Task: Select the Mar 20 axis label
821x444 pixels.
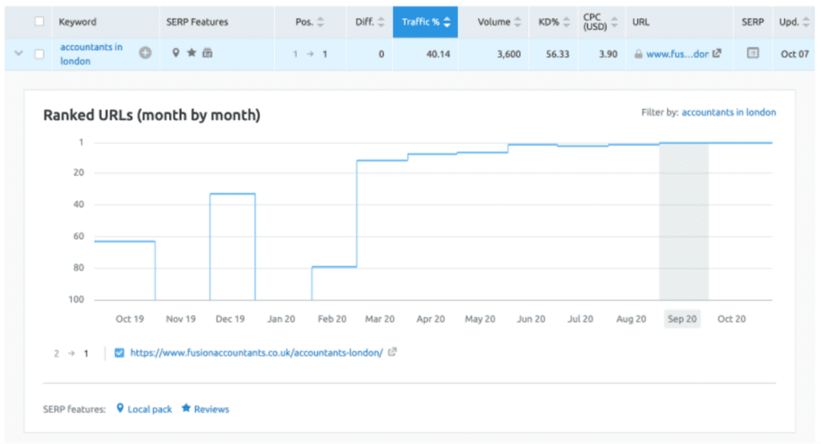Action: [379, 319]
